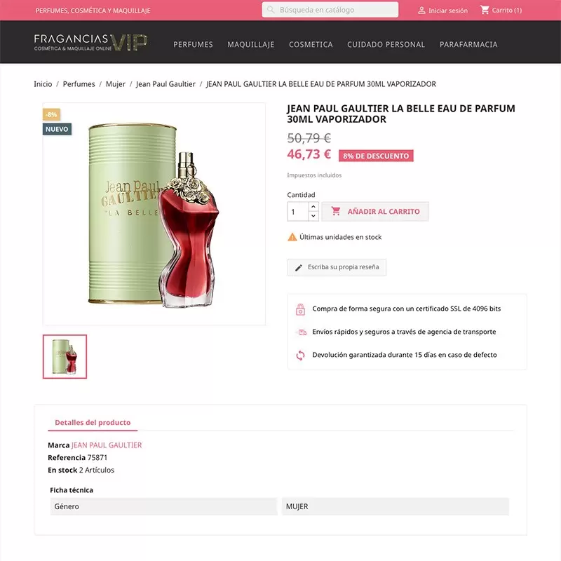Click the SSL padlock security icon
The height and width of the screenshot is (561, 561).
tap(300, 309)
